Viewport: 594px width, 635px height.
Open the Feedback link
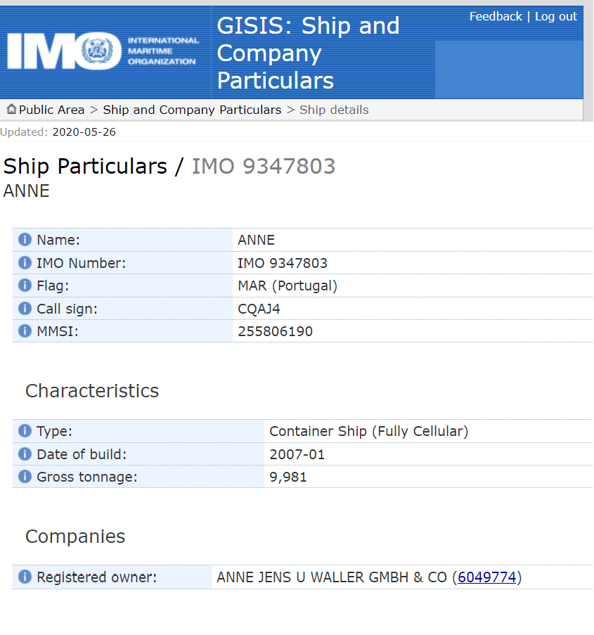(x=496, y=16)
